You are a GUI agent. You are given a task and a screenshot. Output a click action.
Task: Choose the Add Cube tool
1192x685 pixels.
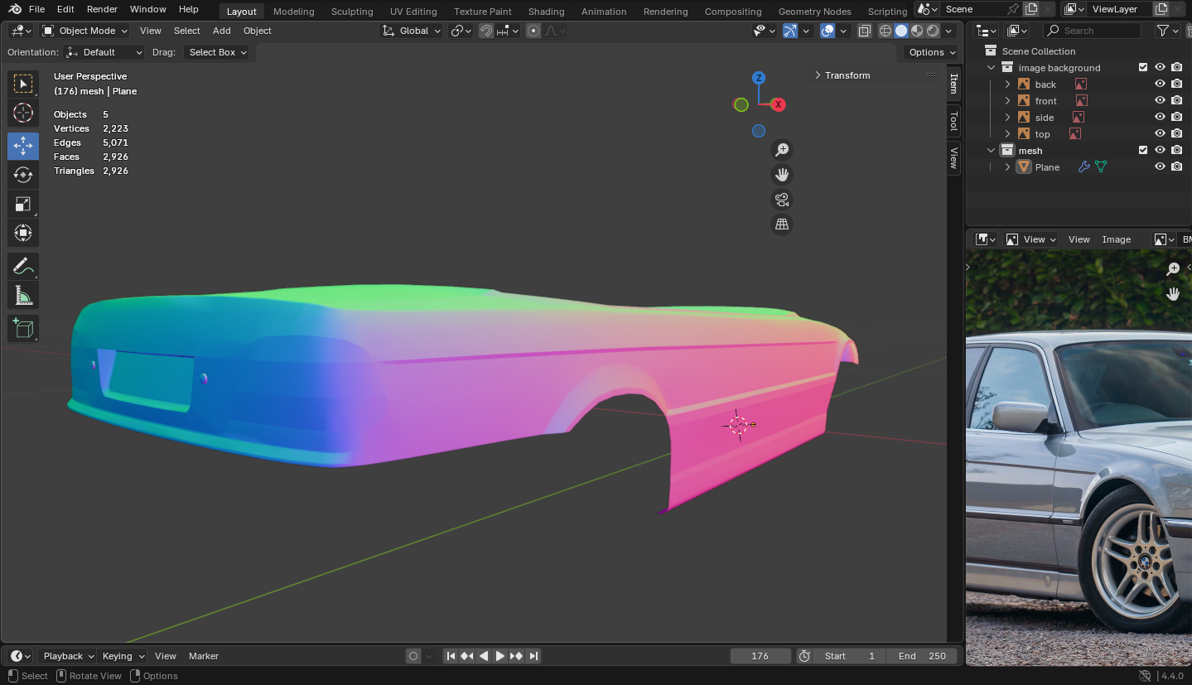point(23,328)
